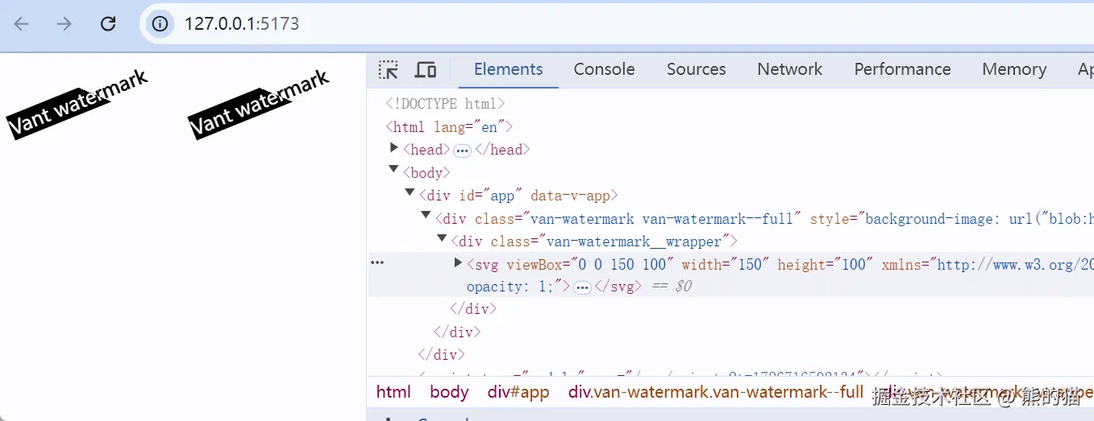The width and height of the screenshot is (1094, 421).
Task: Open the Memory tab
Action: [1014, 69]
